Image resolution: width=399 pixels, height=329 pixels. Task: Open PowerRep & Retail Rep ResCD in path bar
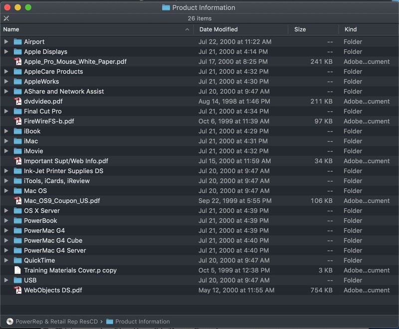click(x=56, y=322)
